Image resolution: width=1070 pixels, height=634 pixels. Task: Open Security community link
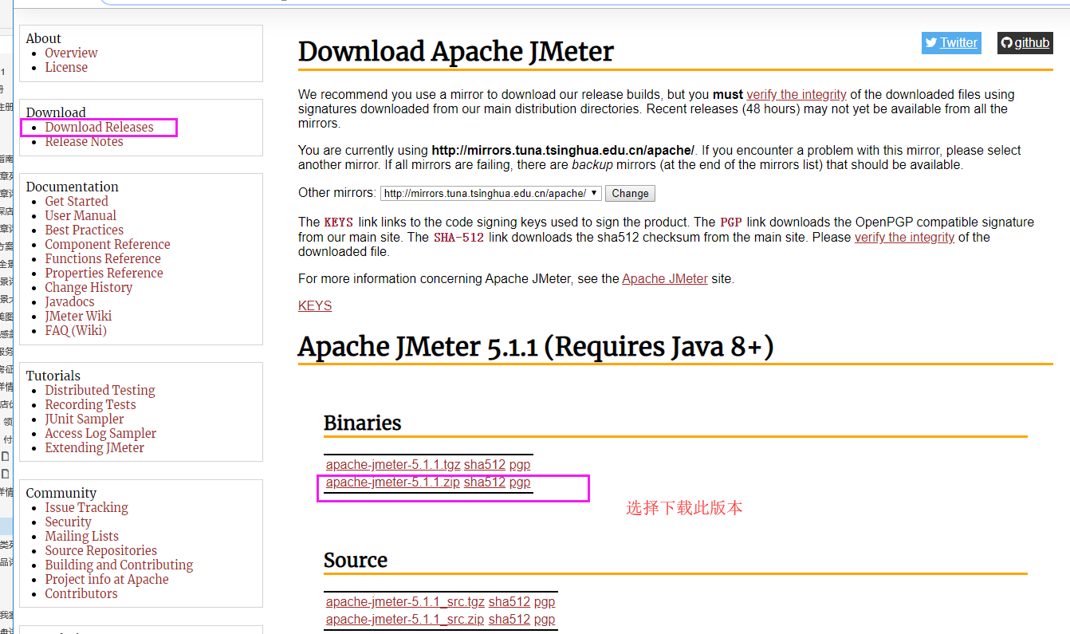point(68,522)
